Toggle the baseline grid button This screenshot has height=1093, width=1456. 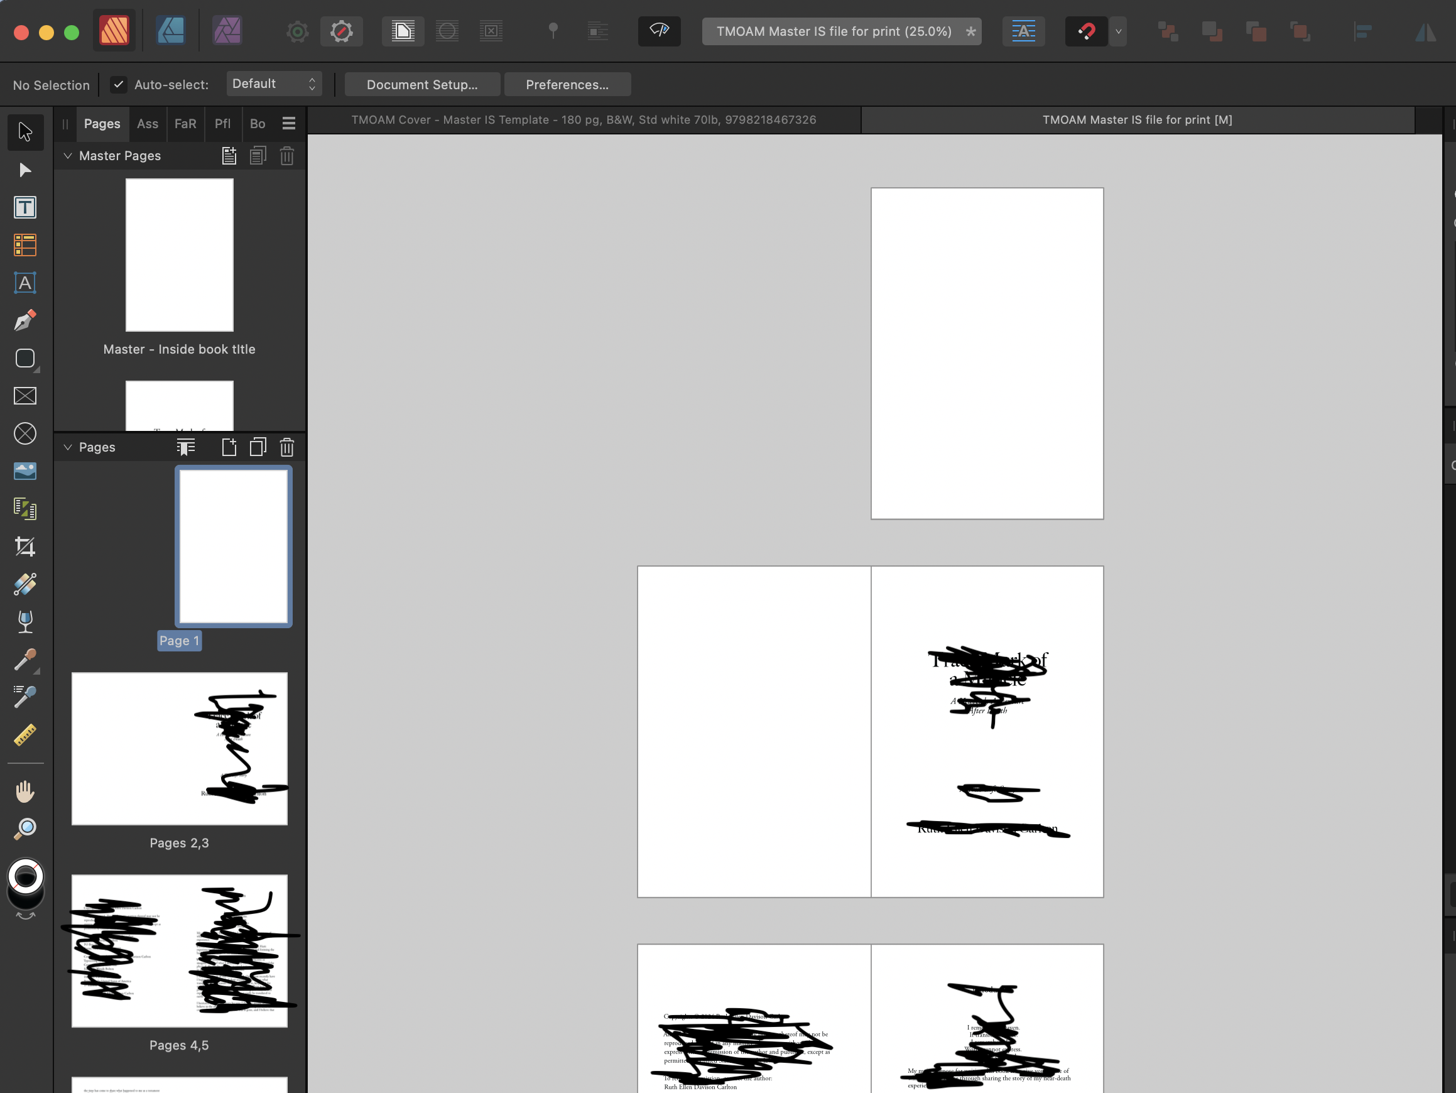tap(1023, 31)
